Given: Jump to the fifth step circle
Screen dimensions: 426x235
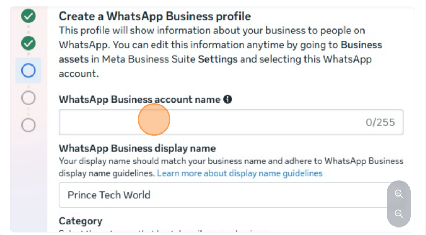Looking at the screenshot, I should [x=28, y=125].
